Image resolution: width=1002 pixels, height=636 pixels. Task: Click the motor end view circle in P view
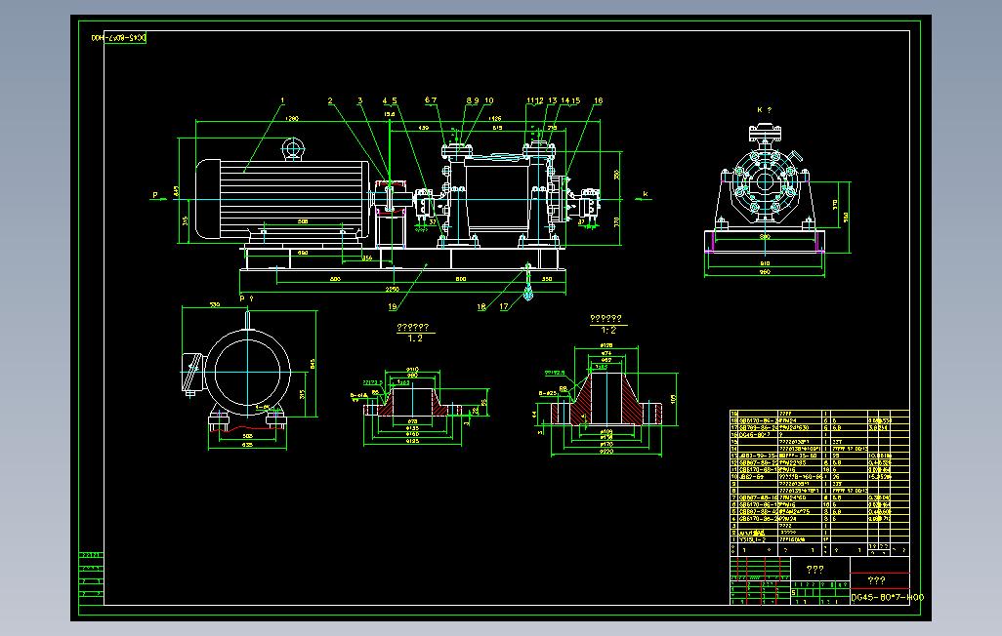247,372
